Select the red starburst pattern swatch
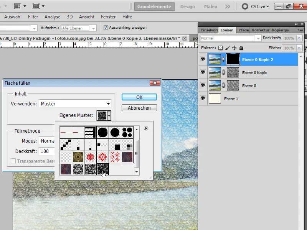307x230 pixels. point(90,157)
